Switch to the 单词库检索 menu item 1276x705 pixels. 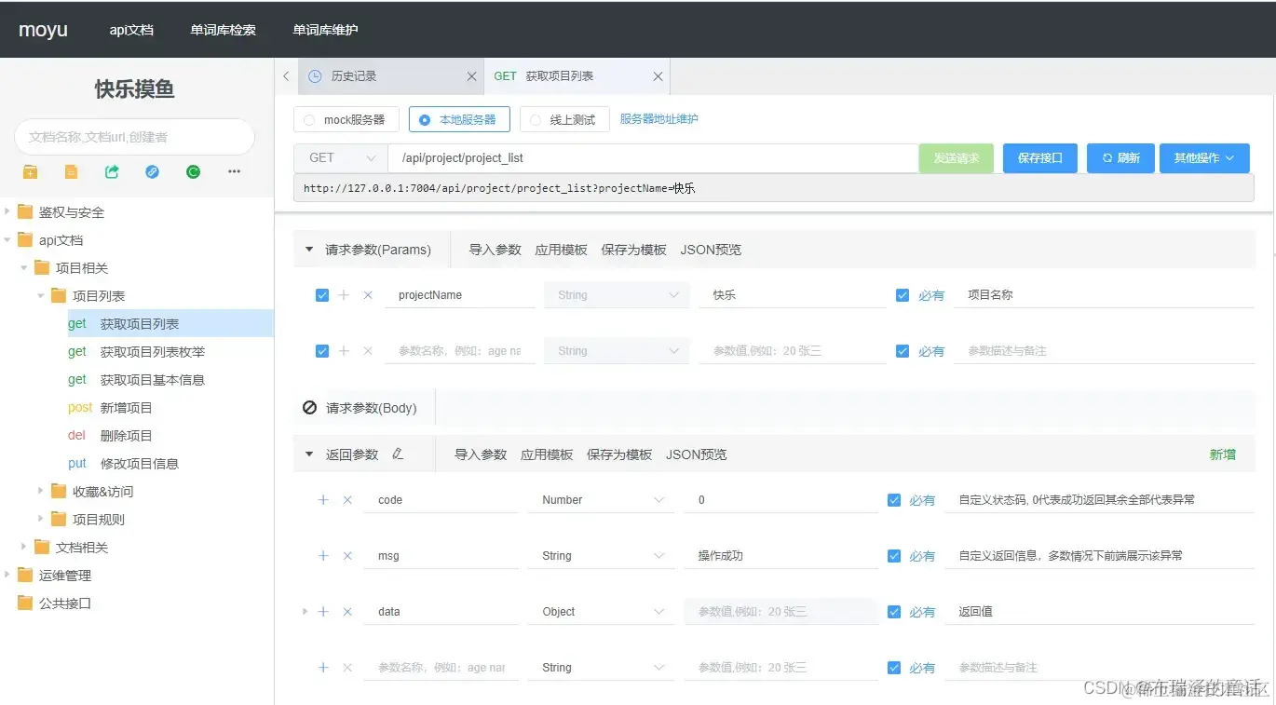pyautogui.click(x=223, y=29)
